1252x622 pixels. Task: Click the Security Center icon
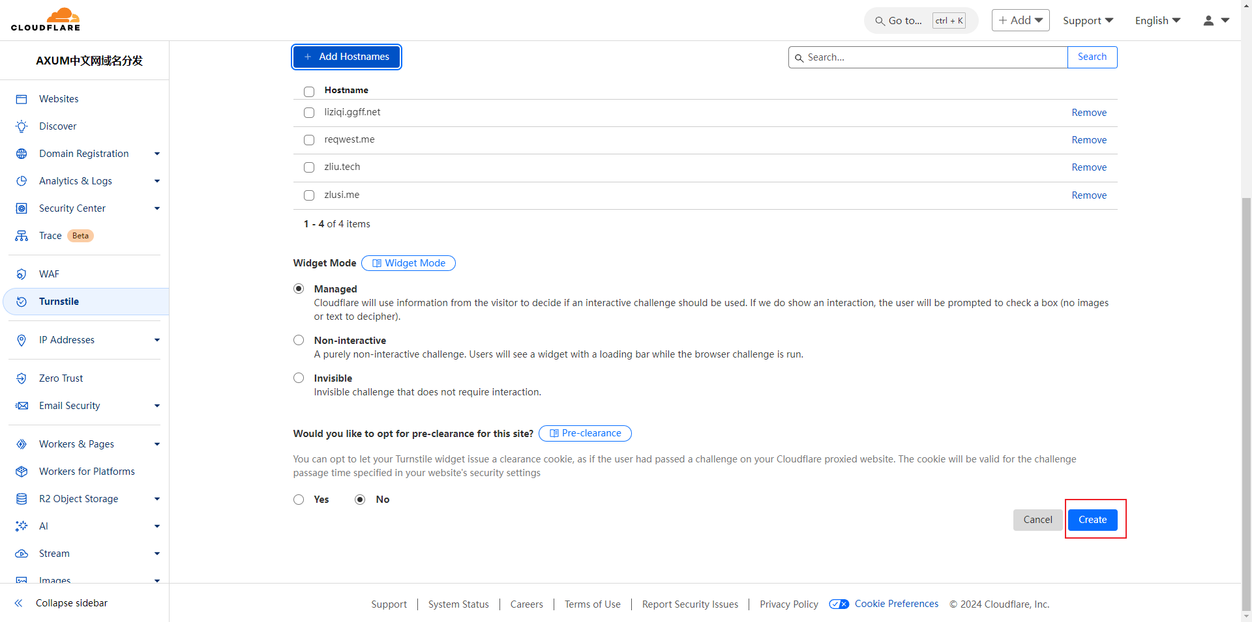[x=22, y=208]
